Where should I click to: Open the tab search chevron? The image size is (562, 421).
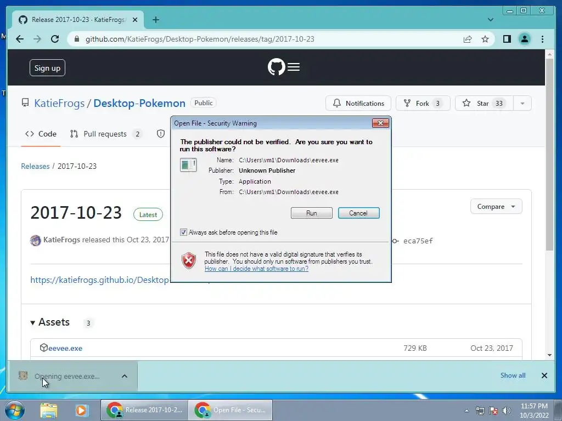[x=490, y=20]
